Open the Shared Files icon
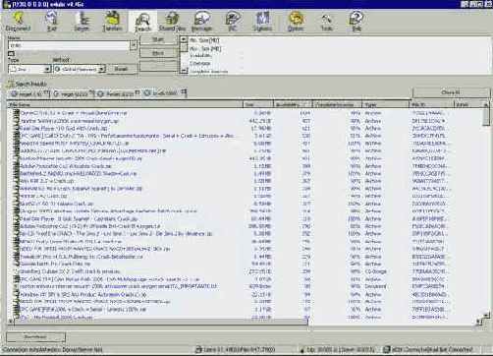This screenshot has height=356, width=493. coord(172,21)
